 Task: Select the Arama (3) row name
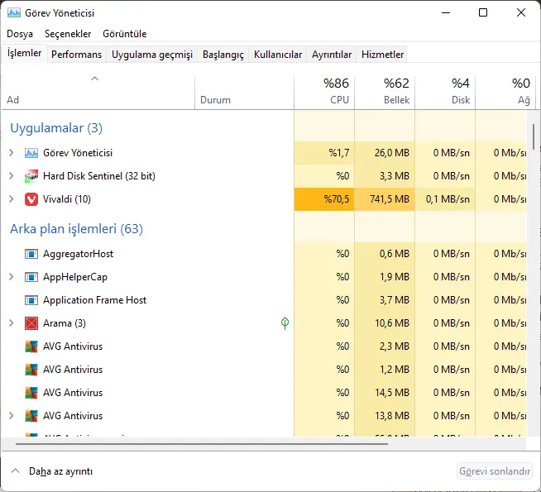click(x=65, y=323)
